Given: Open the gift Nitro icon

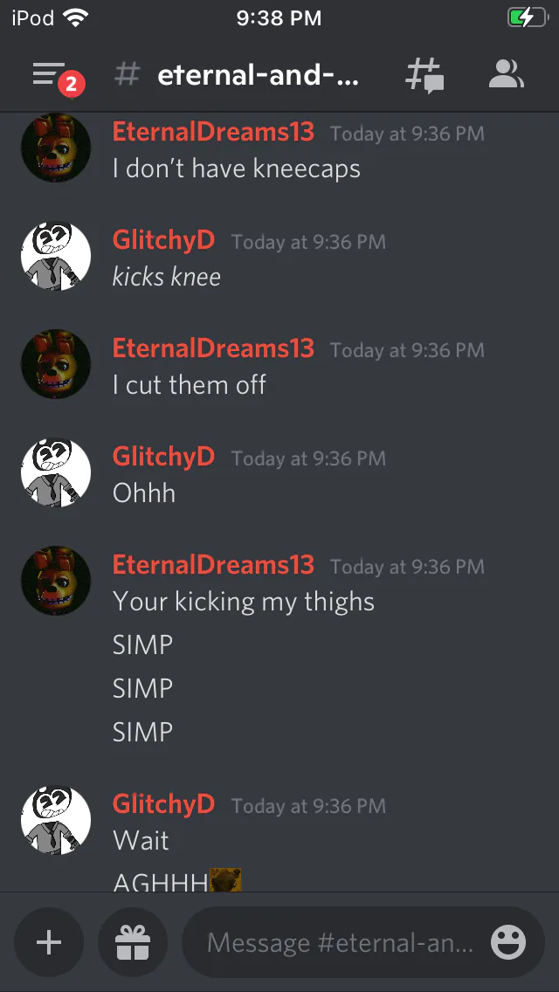Looking at the screenshot, I should pyautogui.click(x=133, y=942).
